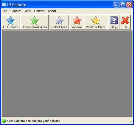Click the window resize grip corner

pyautogui.click(x=131, y=122)
